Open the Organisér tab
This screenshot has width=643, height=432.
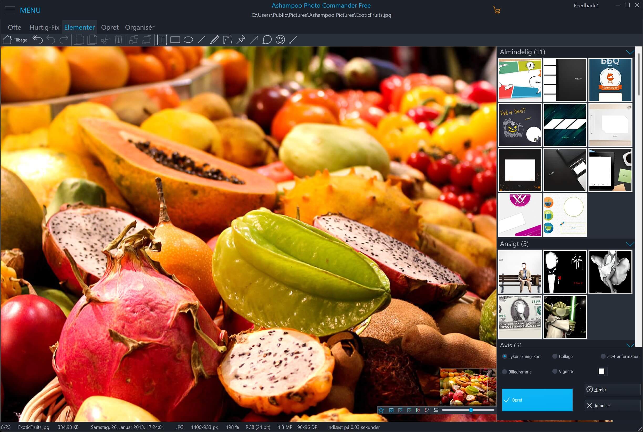(139, 27)
